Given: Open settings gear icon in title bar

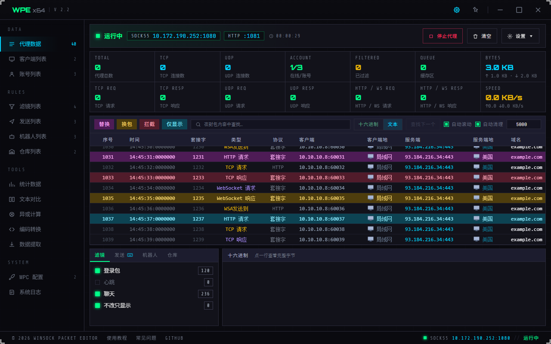Looking at the screenshot, I should click(457, 10).
